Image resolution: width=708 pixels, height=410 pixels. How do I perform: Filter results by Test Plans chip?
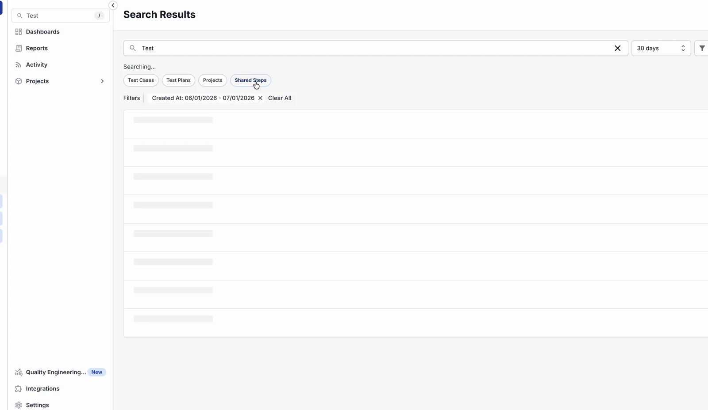[178, 80]
